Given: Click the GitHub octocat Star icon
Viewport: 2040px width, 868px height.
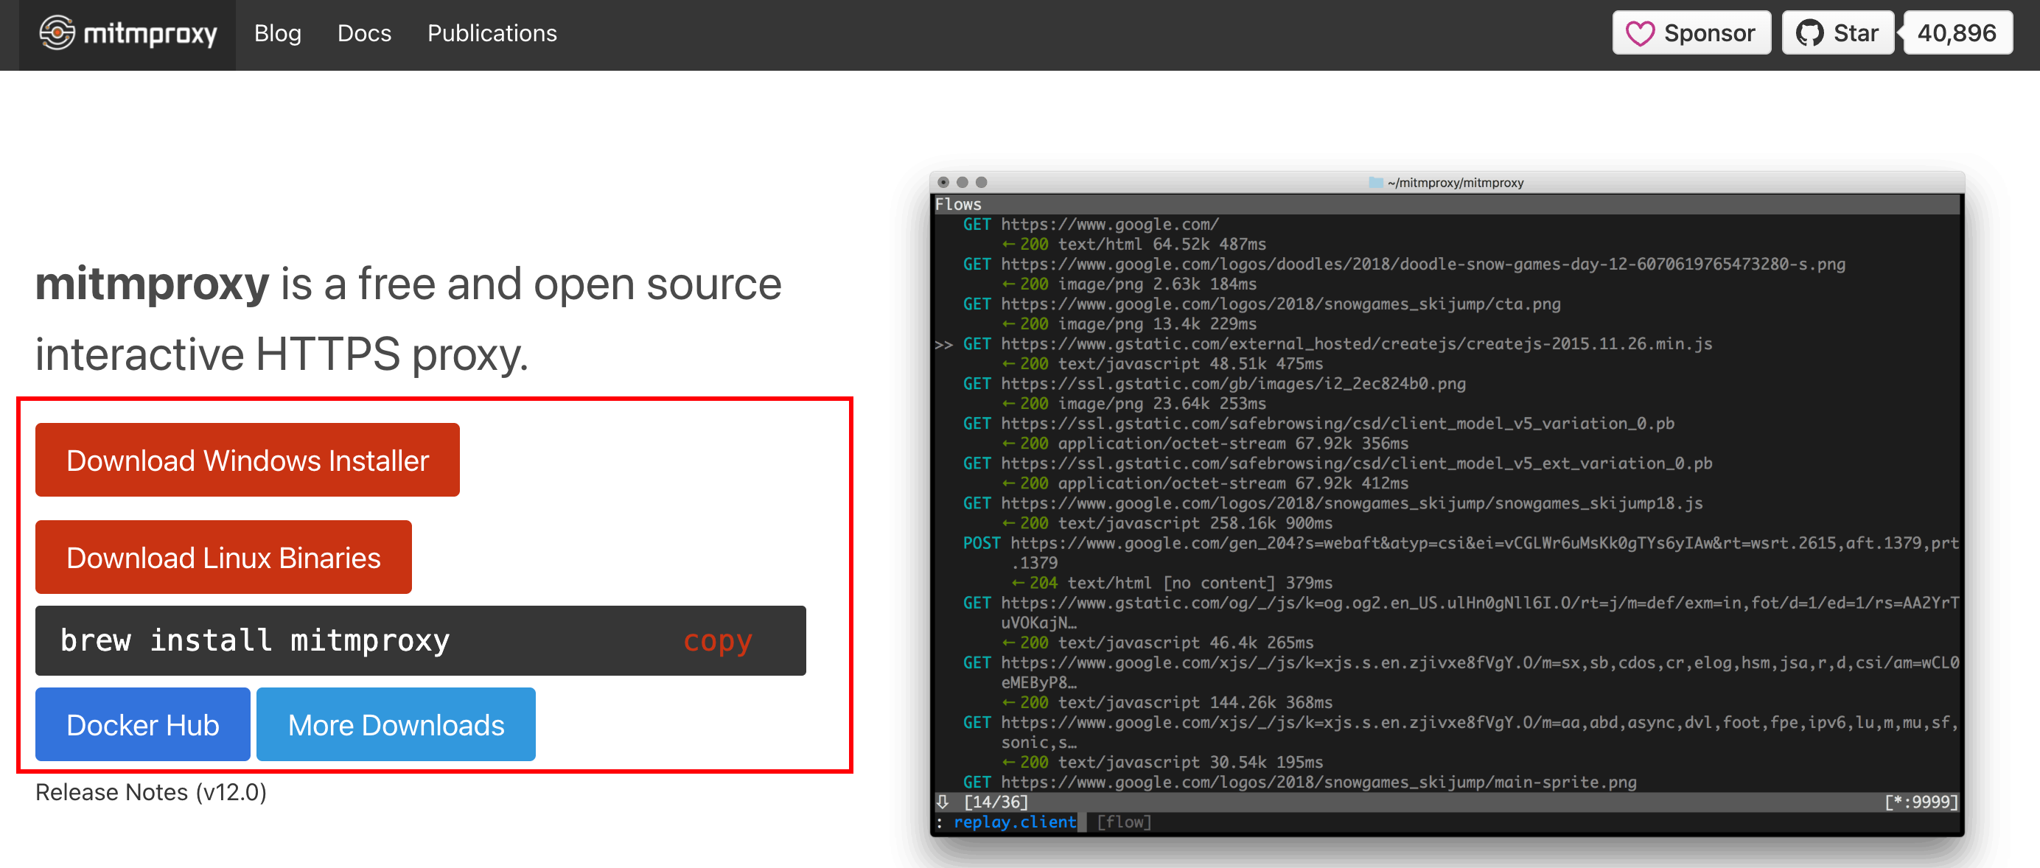Looking at the screenshot, I should [1809, 33].
